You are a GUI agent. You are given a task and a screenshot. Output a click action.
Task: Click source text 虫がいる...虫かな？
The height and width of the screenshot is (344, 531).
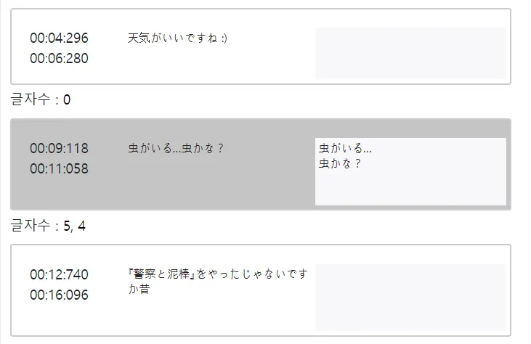pos(176,148)
